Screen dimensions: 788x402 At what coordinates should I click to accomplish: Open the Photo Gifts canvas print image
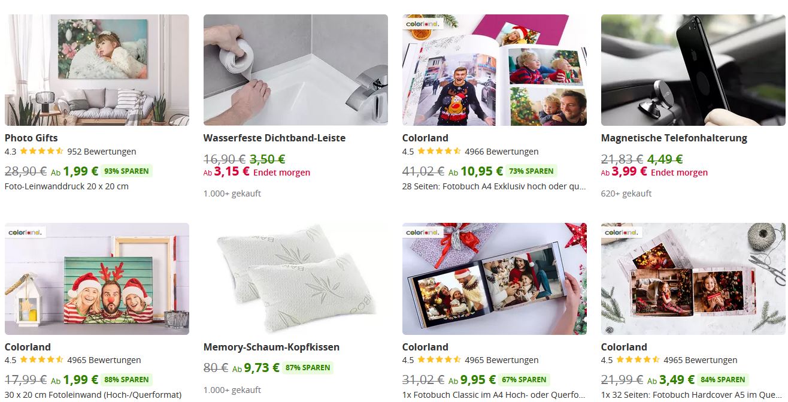tap(97, 70)
